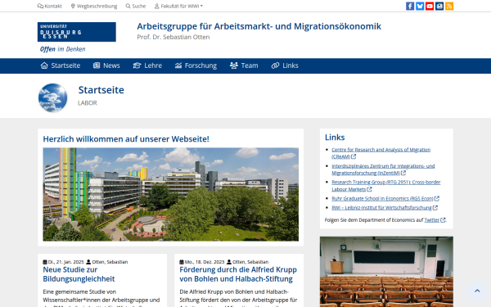Viewport: 491px width, 307px height.
Task: Open the Forschung menu item
Action: 196,65
